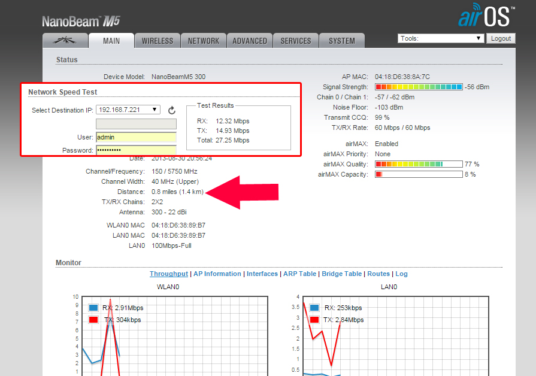This screenshot has width=536, height=376.
Task: Click the TX/RX Rate value 60 Mbps / 60 Mbps
Action: point(402,128)
